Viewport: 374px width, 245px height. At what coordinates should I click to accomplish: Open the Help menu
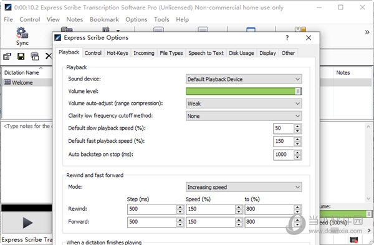[183, 19]
